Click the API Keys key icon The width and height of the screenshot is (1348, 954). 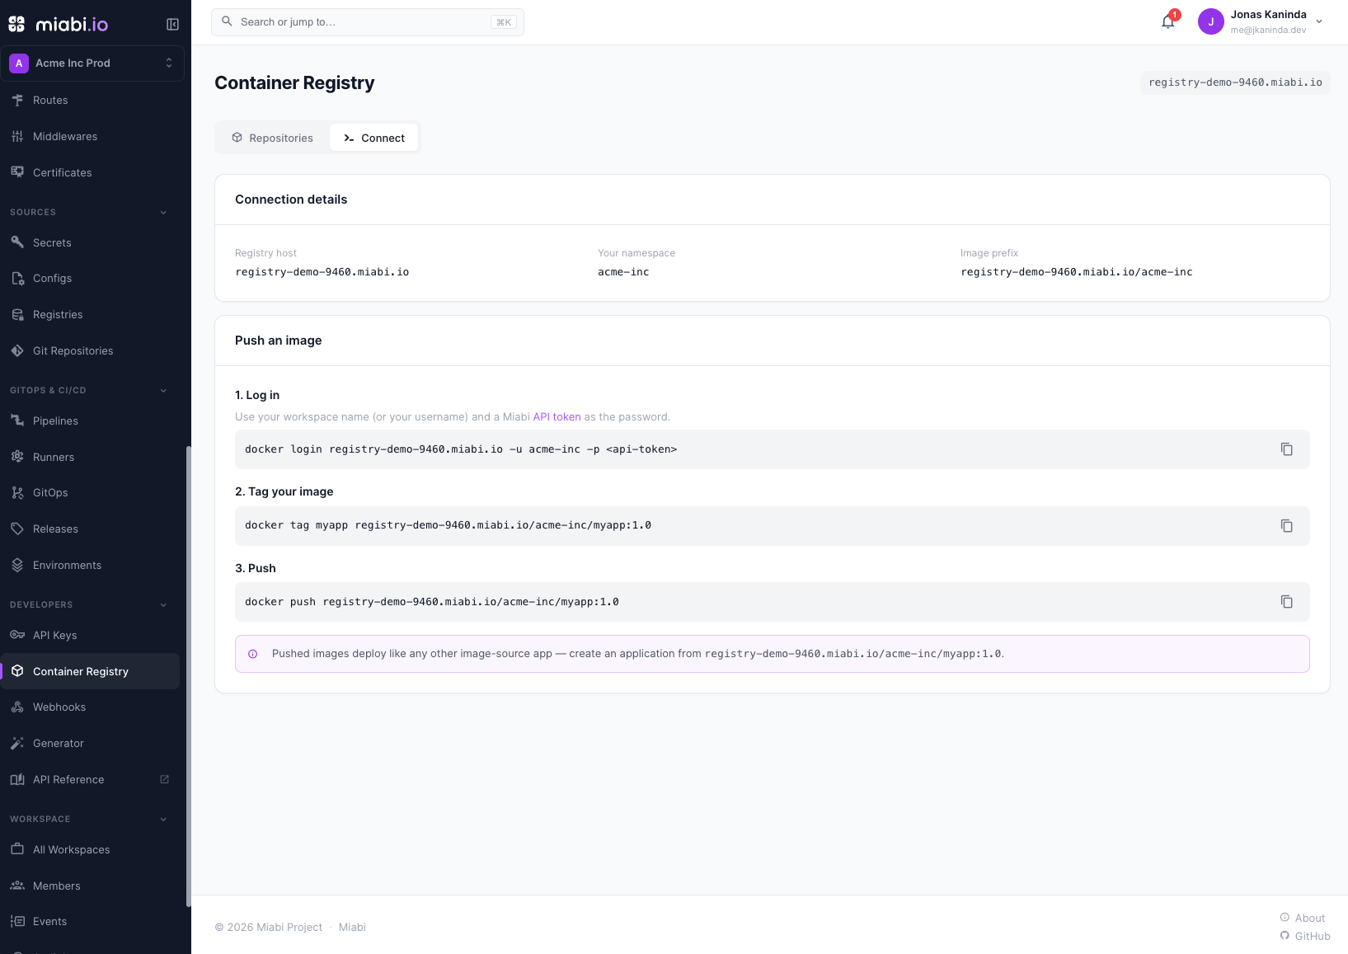click(17, 635)
